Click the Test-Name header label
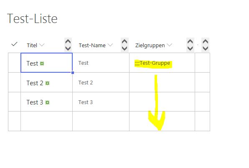This screenshot has height=168, width=249. coord(92,45)
